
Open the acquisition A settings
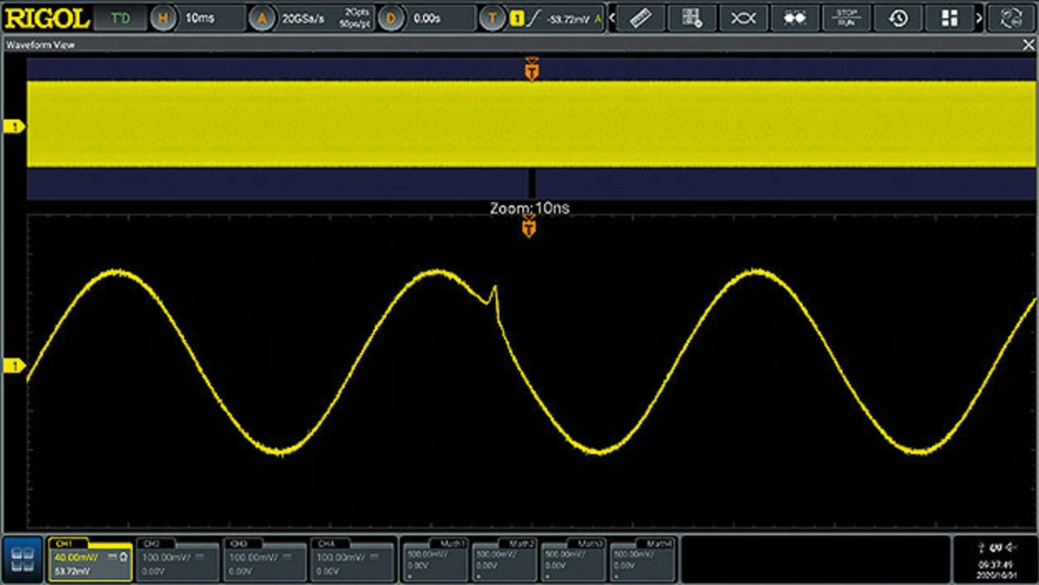tap(261, 18)
